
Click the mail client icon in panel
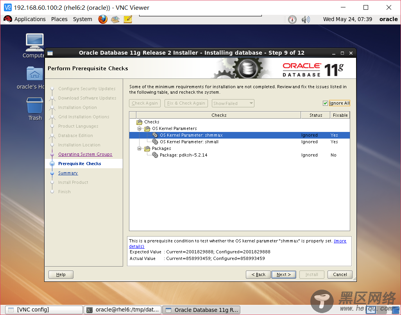(115, 19)
